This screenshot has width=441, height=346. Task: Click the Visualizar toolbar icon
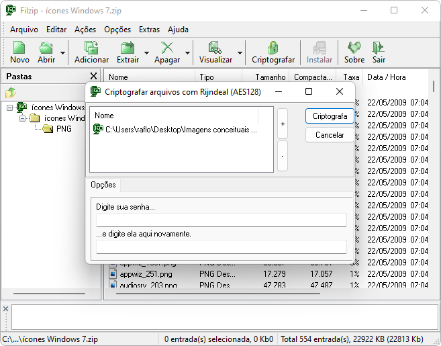point(215,52)
